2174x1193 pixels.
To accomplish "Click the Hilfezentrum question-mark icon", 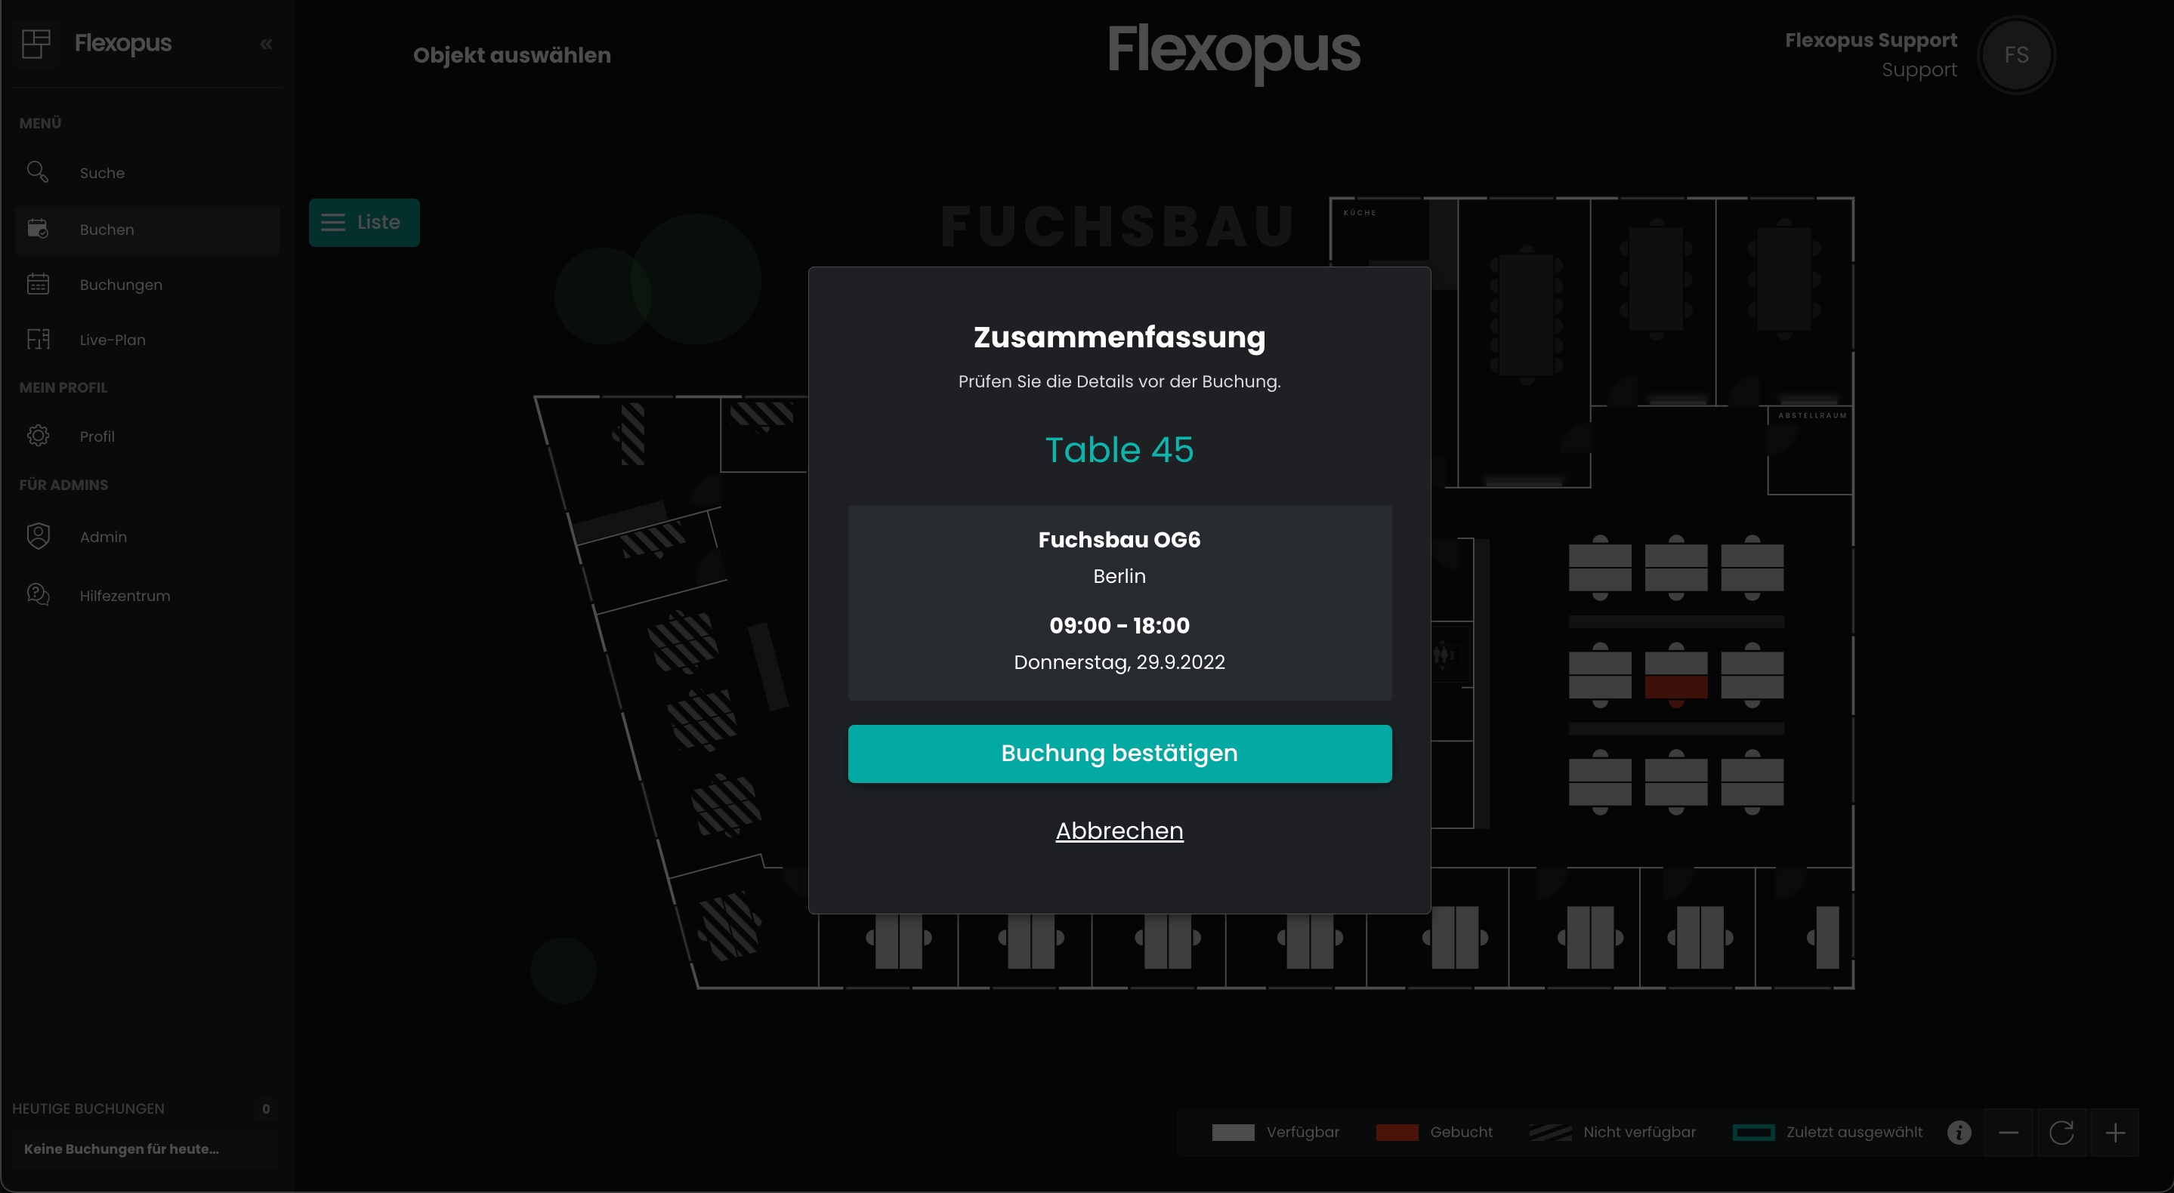I will click(38, 595).
